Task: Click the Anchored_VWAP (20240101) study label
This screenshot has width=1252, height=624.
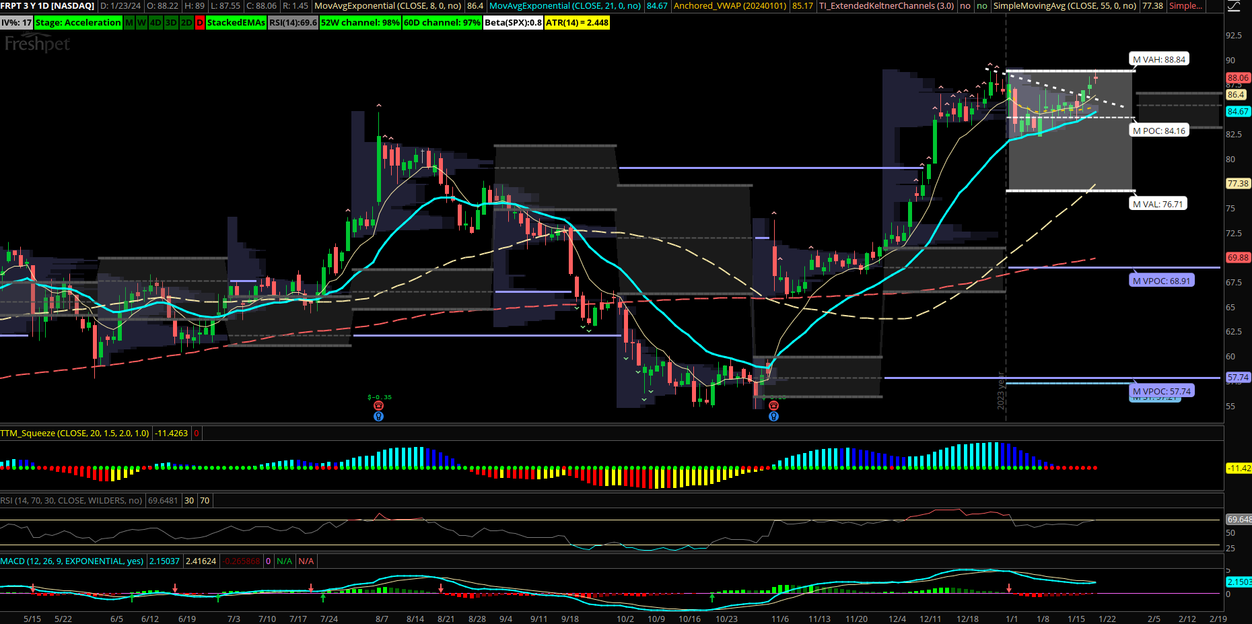Action: click(730, 6)
